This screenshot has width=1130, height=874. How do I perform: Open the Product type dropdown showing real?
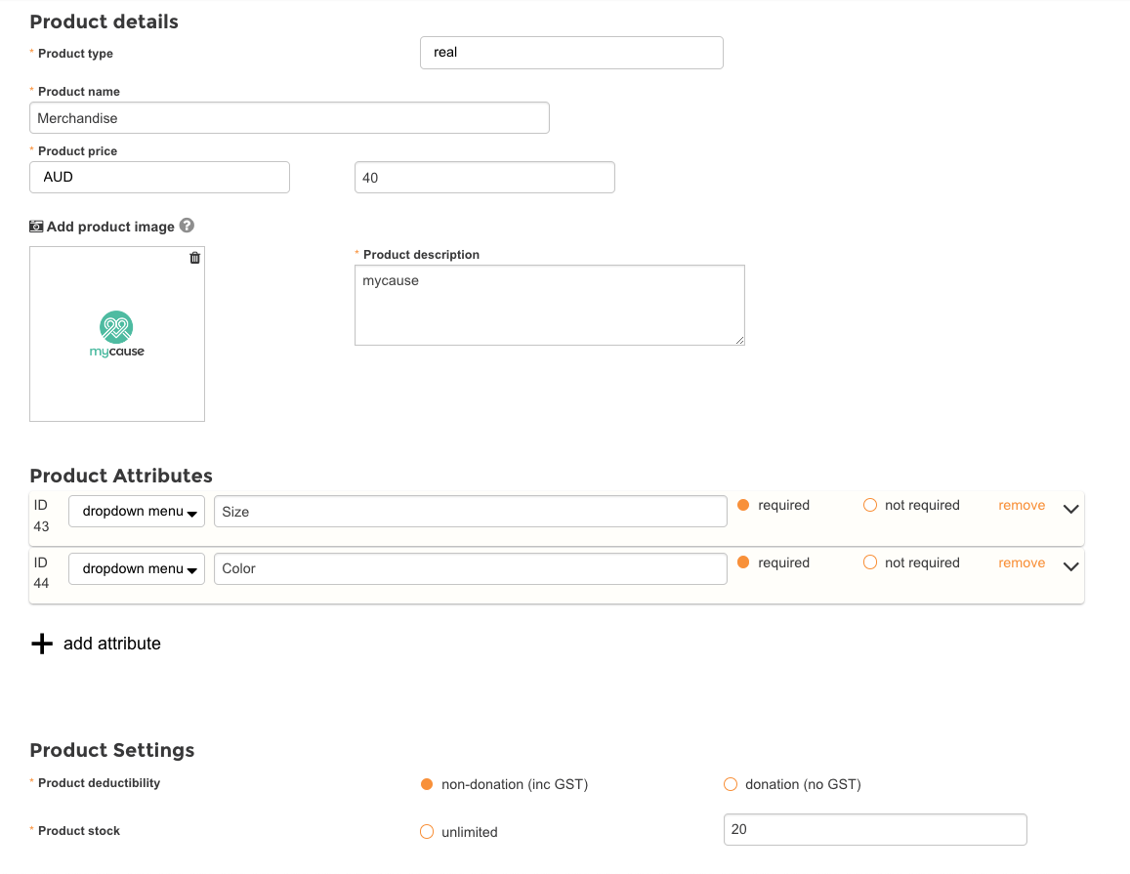click(571, 53)
